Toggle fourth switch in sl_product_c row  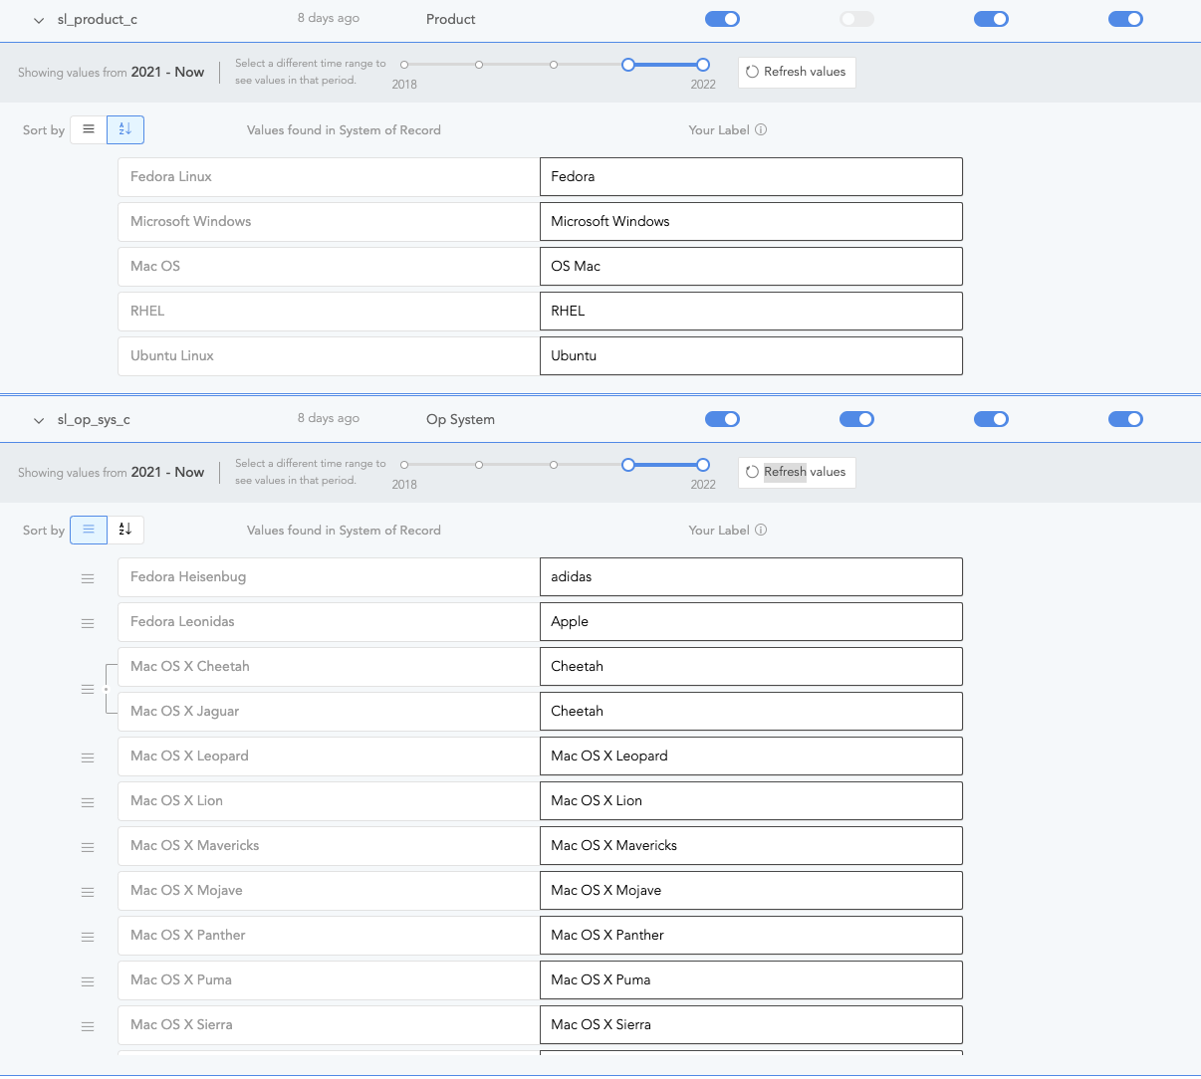(x=1125, y=19)
